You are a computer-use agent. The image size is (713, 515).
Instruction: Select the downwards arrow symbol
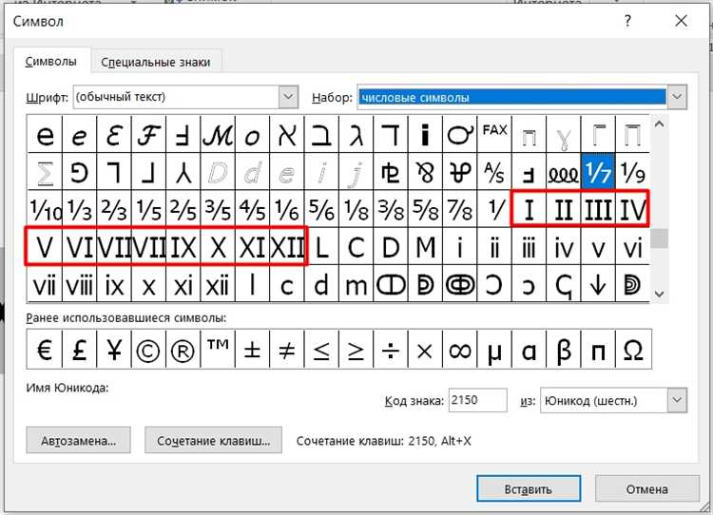pyautogui.click(x=598, y=285)
